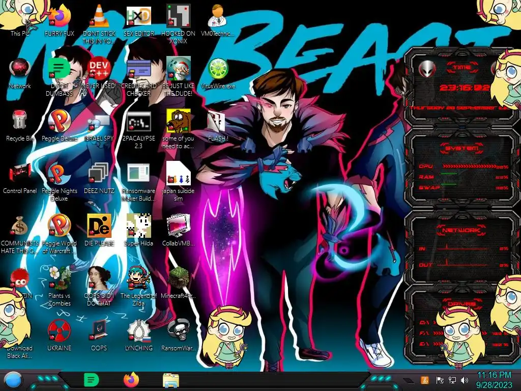Click the volume speaker tray icon
521x391 pixels.
(465, 380)
